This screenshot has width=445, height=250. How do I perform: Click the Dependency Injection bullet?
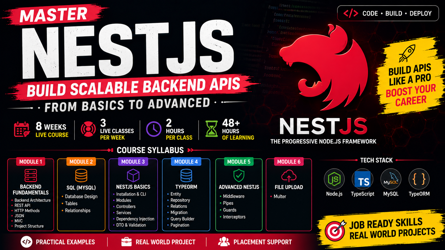tap(135, 219)
